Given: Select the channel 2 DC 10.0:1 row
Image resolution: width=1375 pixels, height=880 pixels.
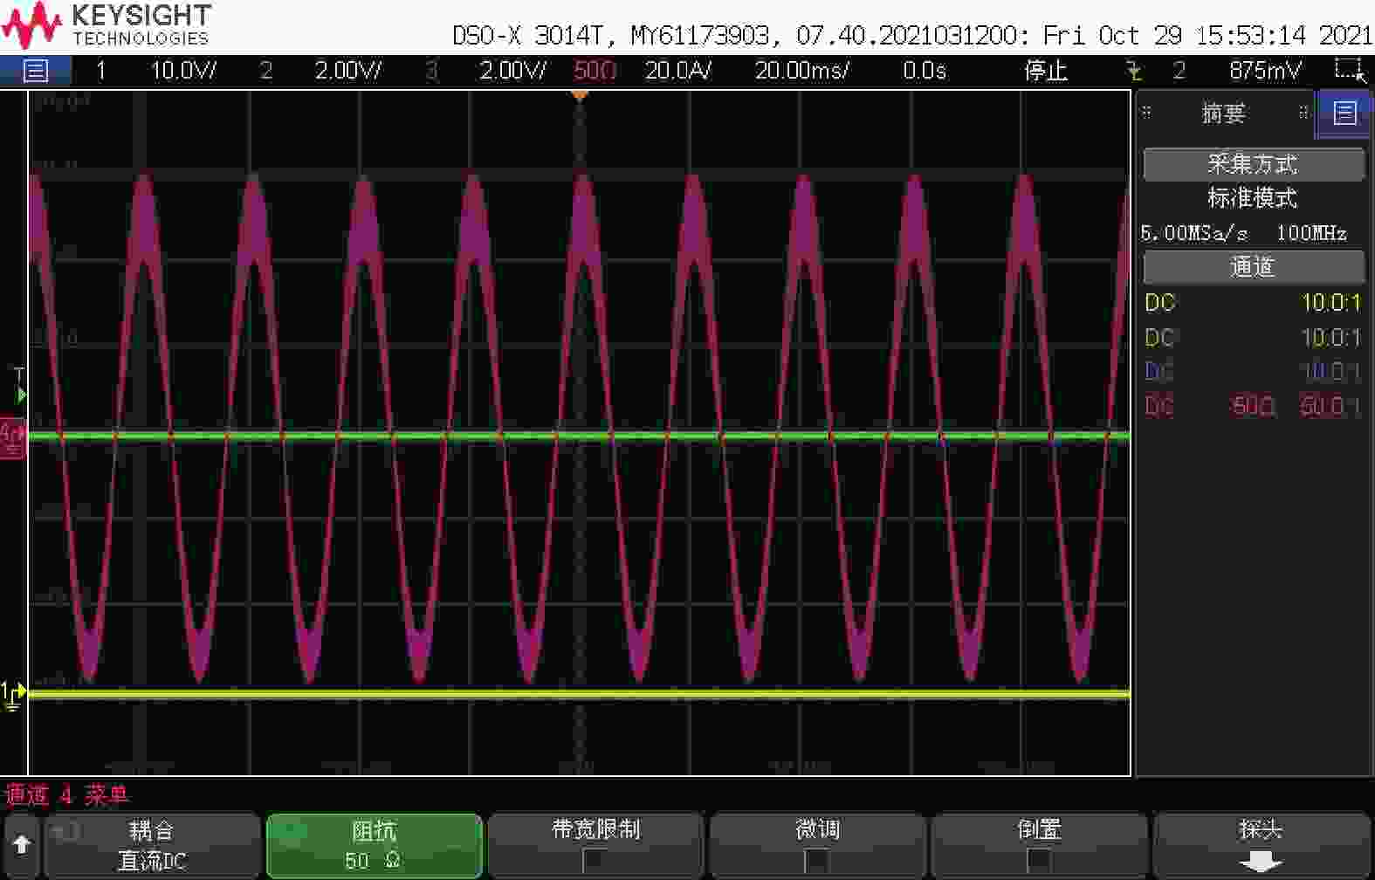Looking at the screenshot, I should pyautogui.click(x=1253, y=337).
